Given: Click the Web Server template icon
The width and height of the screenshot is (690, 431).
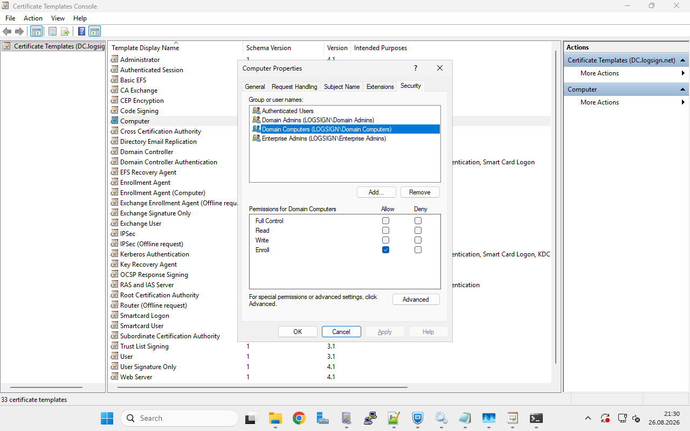Looking at the screenshot, I should [x=114, y=377].
